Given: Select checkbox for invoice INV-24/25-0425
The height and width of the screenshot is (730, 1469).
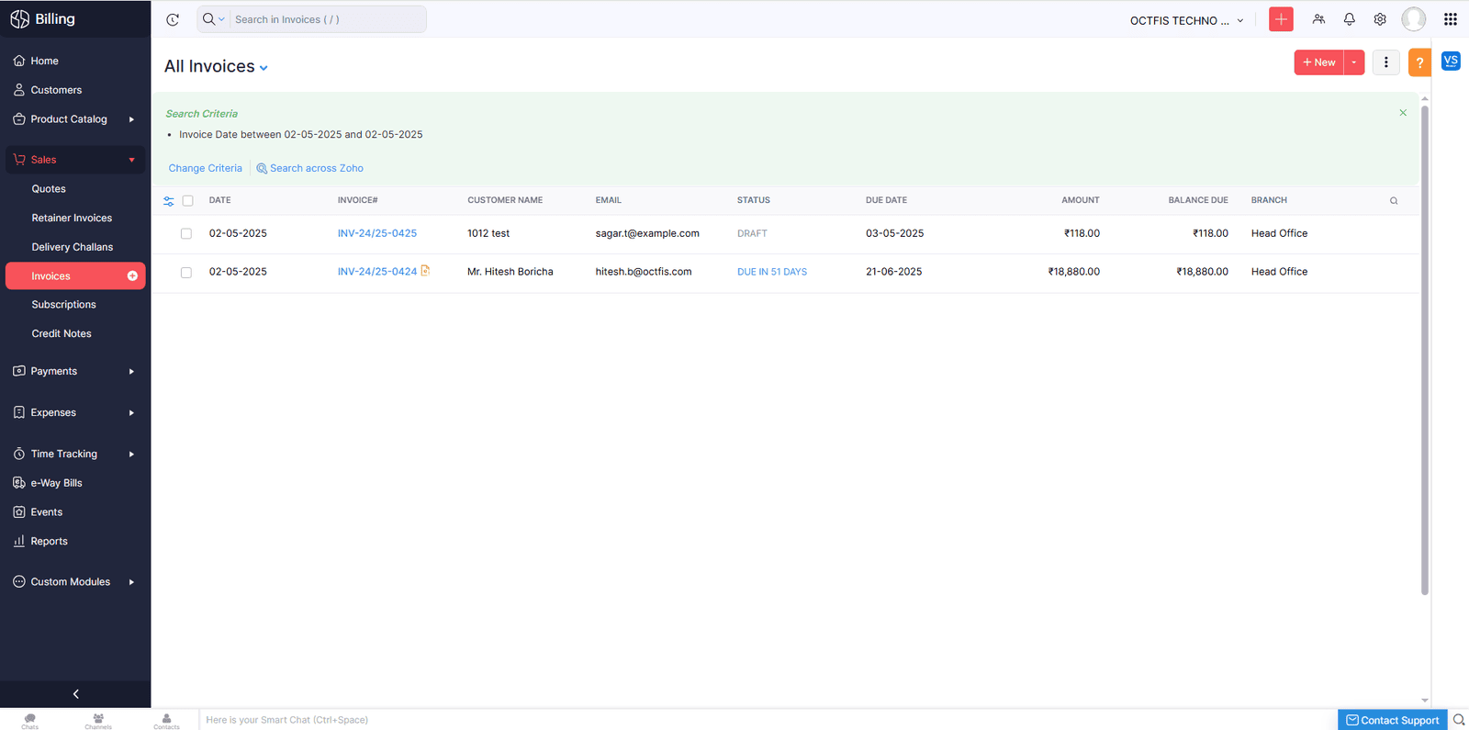Looking at the screenshot, I should tap(186, 234).
